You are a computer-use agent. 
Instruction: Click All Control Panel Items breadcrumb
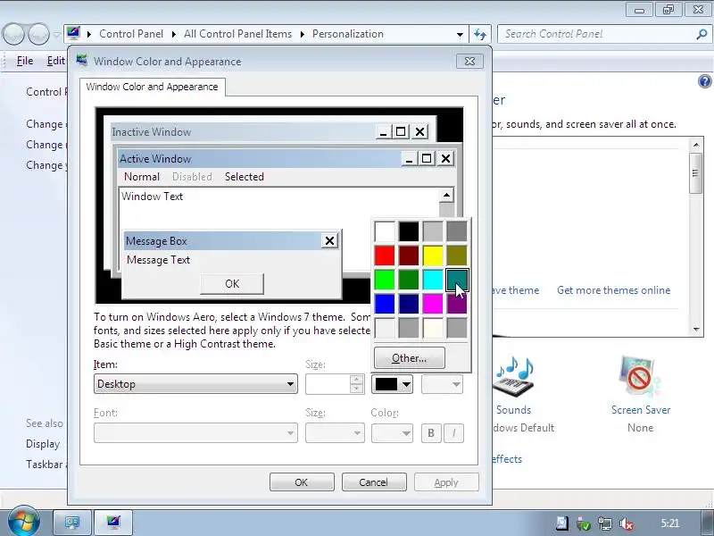click(x=237, y=34)
